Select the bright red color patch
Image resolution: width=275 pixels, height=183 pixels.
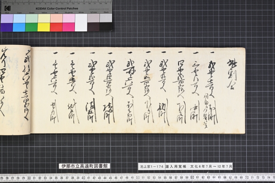coord(56,27)
